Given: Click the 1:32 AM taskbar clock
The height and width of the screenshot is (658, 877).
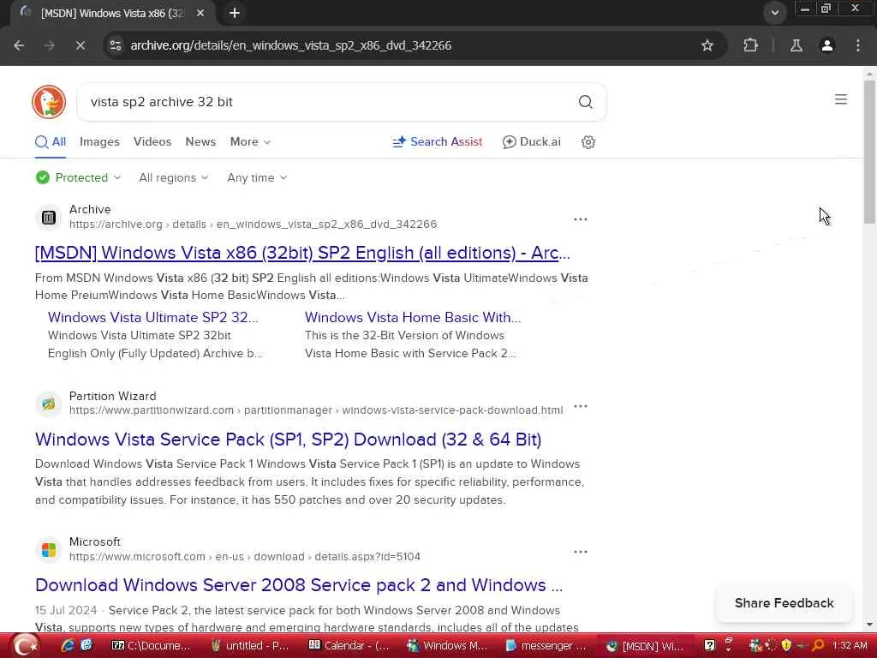Looking at the screenshot, I should [850, 646].
